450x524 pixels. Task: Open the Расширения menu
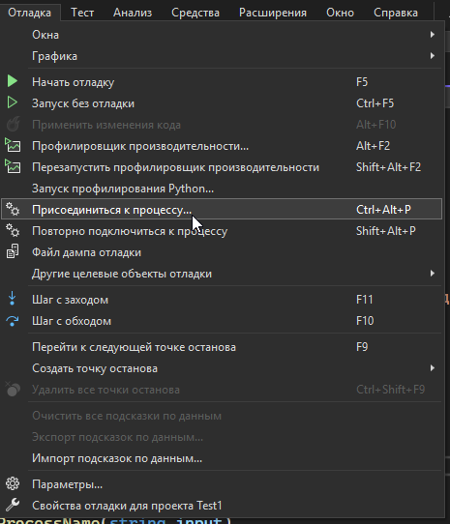[x=273, y=13]
